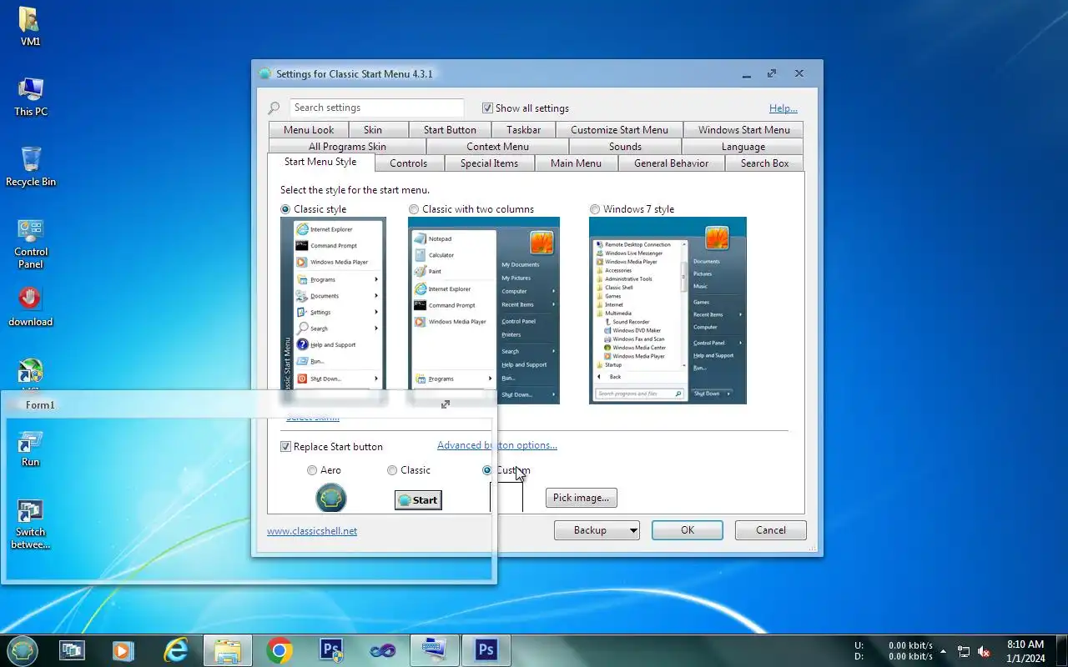Viewport: 1068px width, 667px height.
Task: Go to the General Behavior tab
Action: coord(671,163)
